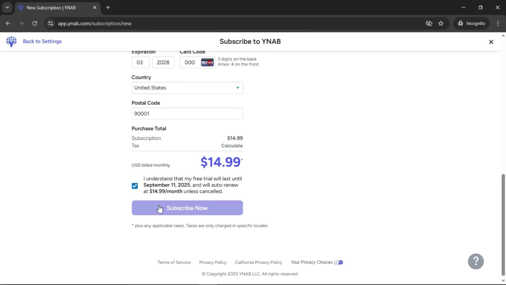Click the YNAB tree logo icon
This screenshot has height=285, width=506.
tap(11, 41)
